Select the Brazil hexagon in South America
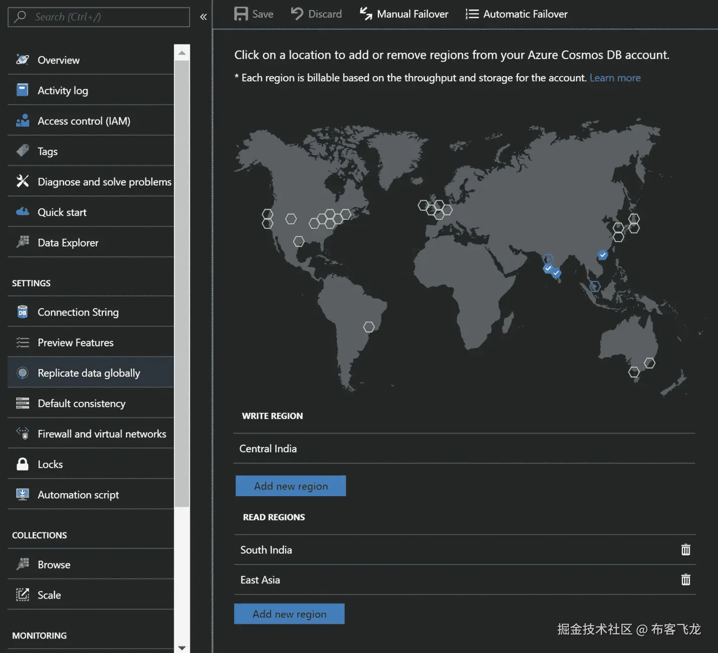Viewport: 718px width, 653px height. click(x=369, y=327)
